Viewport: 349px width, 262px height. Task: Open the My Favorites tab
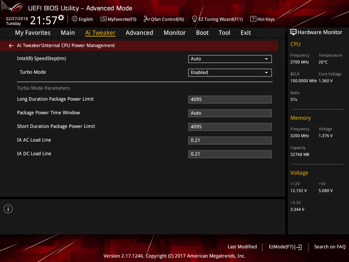point(33,33)
